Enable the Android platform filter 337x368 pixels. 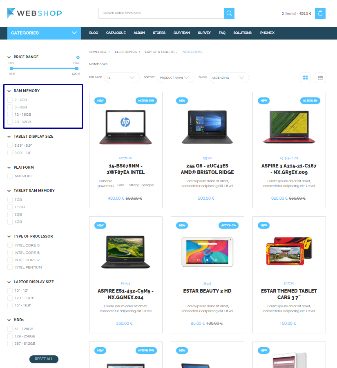point(10,176)
